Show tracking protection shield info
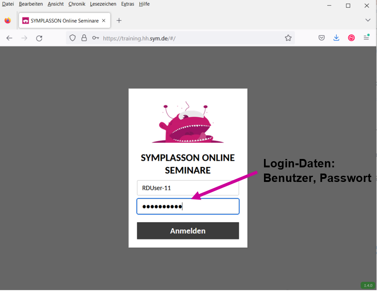The height and width of the screenshot is (291, 377). 72,38
